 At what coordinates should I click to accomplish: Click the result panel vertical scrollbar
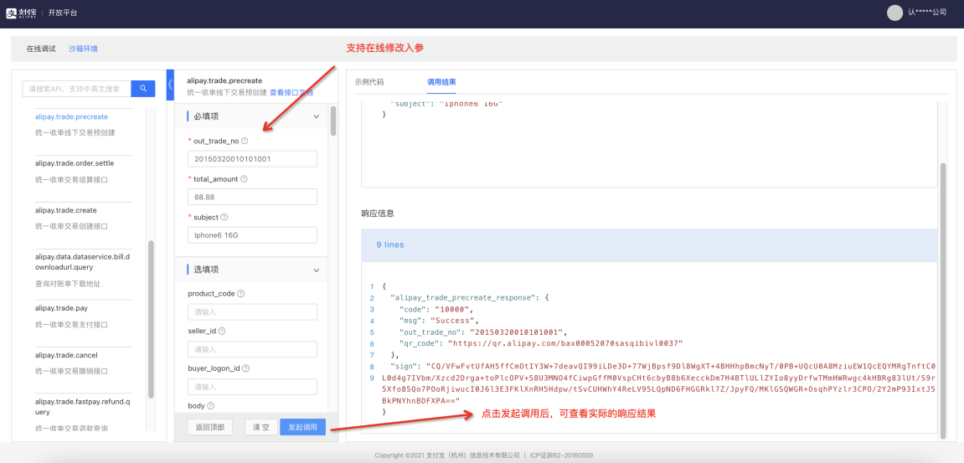pos(943,301)
